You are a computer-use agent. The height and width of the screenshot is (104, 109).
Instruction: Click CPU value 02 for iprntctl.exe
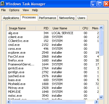(x=85, y=68)
